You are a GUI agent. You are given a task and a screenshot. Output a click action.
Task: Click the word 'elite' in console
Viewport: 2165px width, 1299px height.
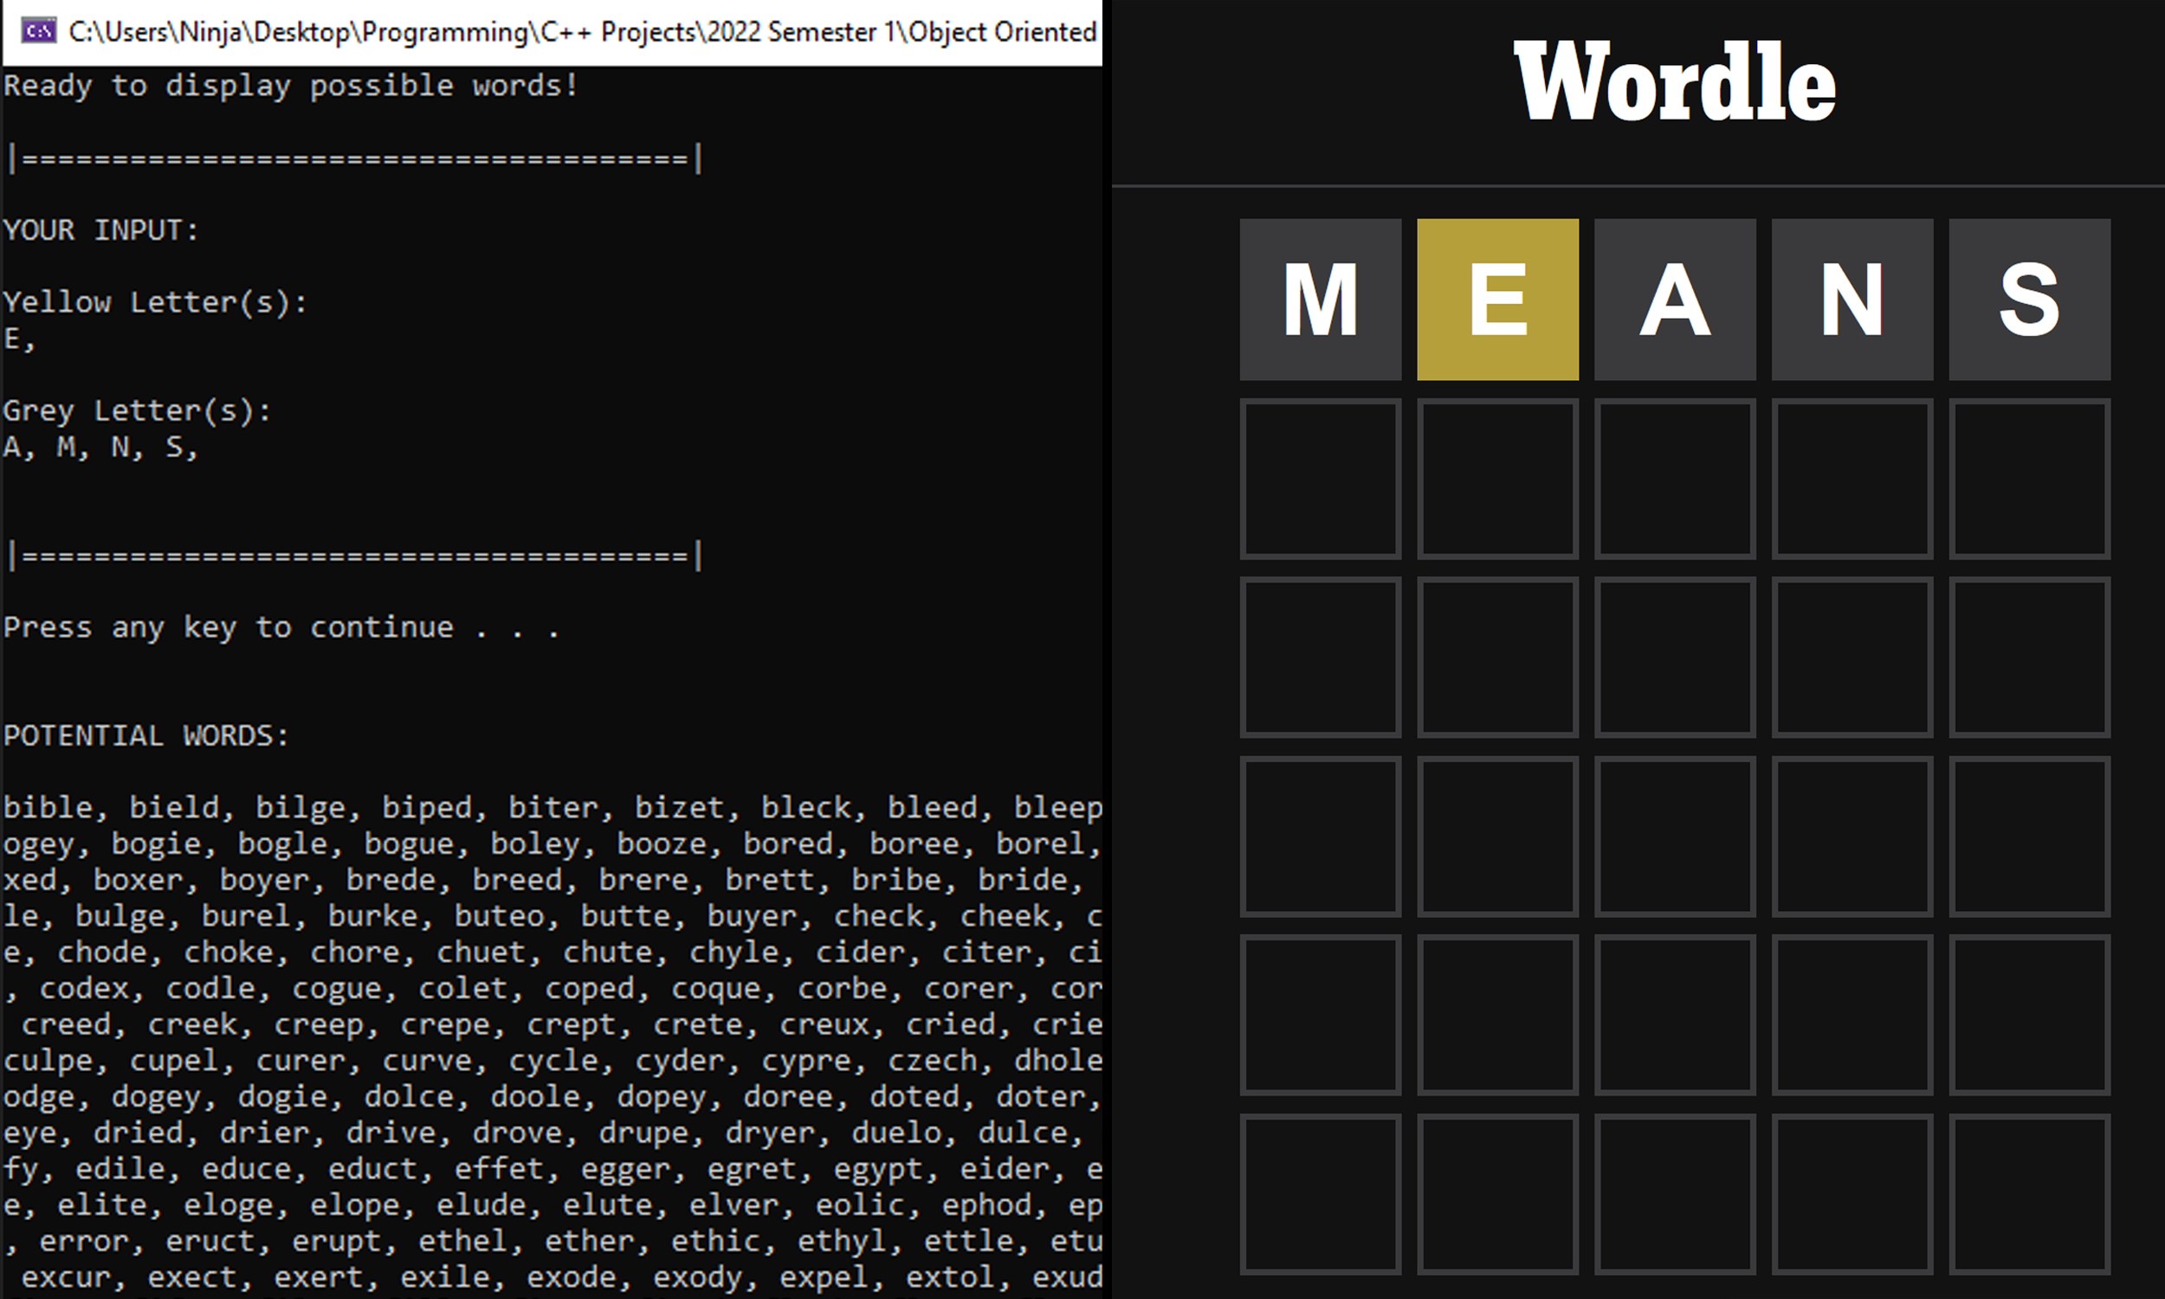[101, 1205]
